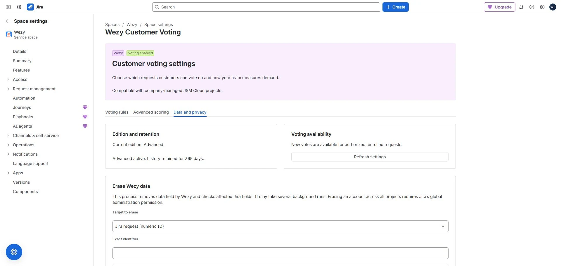Expand the Apps section
The width and height of the screenshot is (561, 266).
[x=8, y=173]
